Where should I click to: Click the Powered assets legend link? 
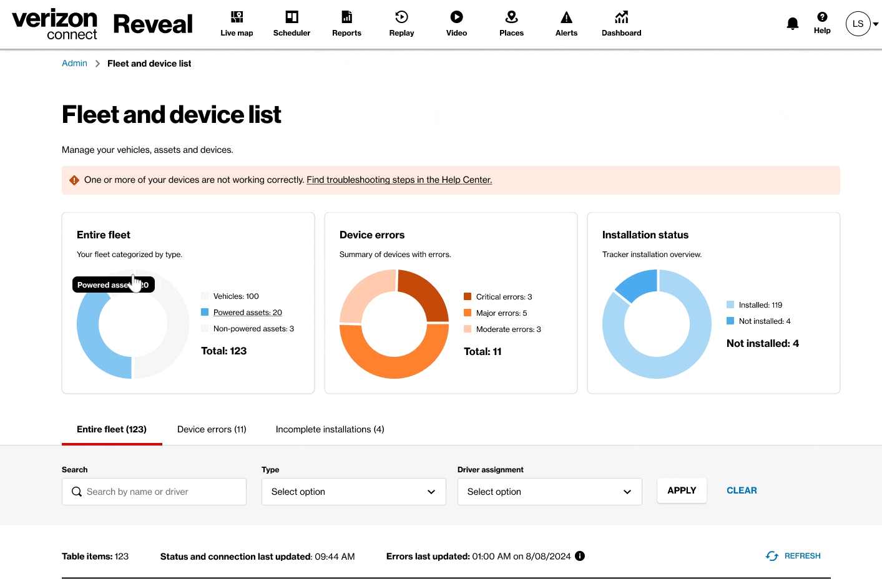point(248,312)
